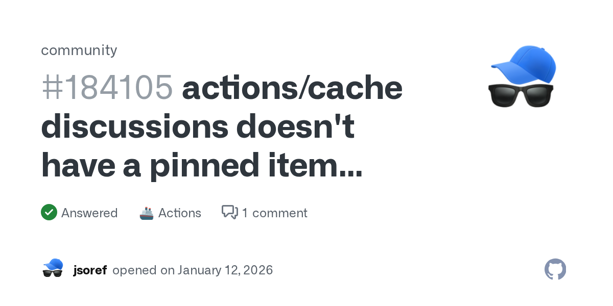
Task: Open the jsoref username link
Action: [x=90, y=270]
